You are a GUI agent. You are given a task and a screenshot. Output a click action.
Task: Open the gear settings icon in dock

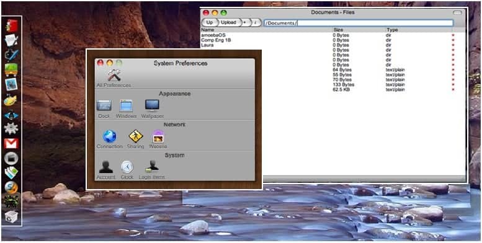11,128
